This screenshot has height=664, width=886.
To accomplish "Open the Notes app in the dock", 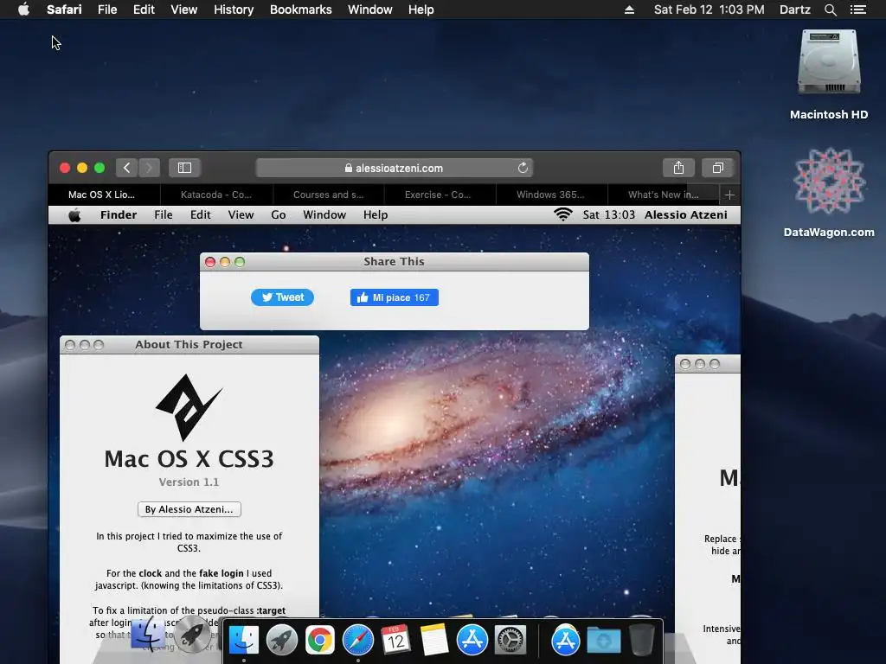I will (x=434, y=641).
